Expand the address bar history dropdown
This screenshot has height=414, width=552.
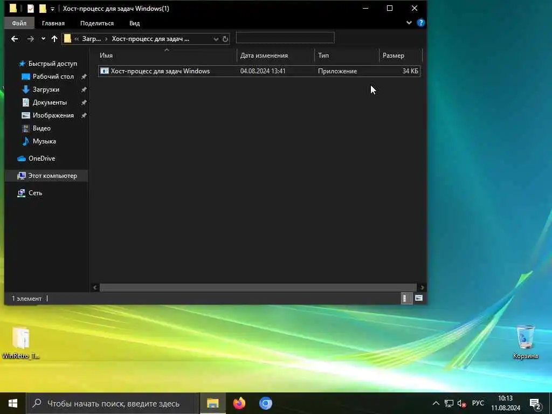[216, 39]
